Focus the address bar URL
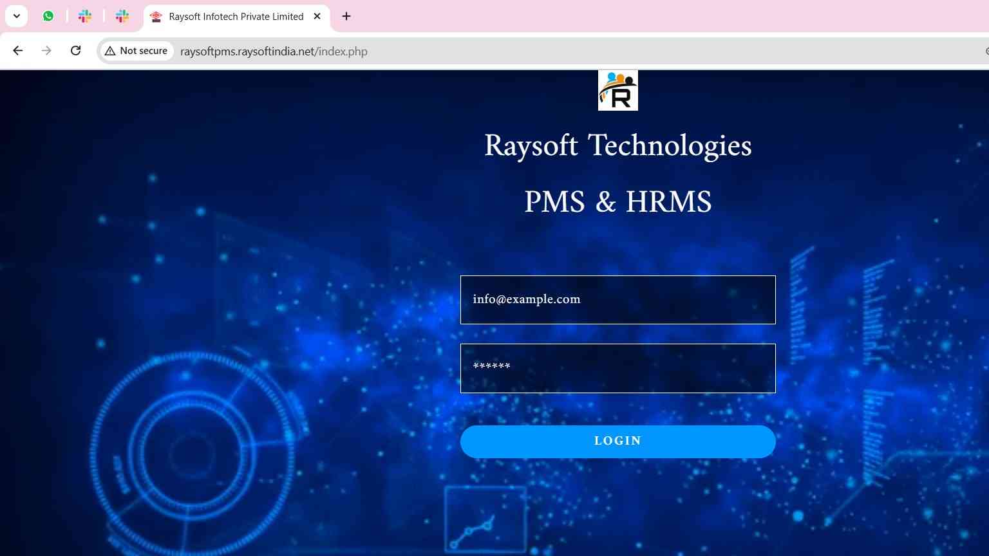Screen dimensions: 989x556 274,51
